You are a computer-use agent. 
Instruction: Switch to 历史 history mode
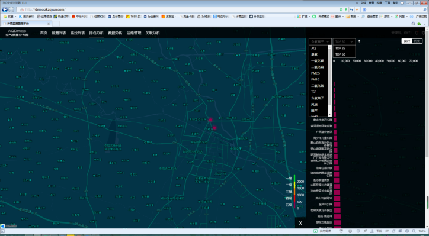tap(417, 41)
